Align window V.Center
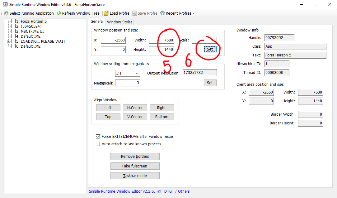 coord(135,117)
